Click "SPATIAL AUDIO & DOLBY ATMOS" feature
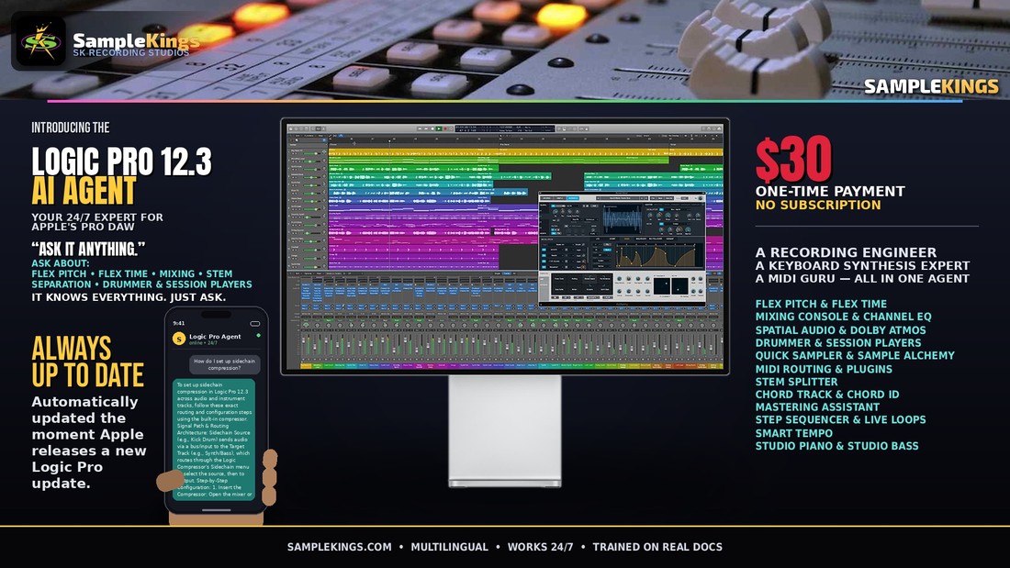 [840, 329]
